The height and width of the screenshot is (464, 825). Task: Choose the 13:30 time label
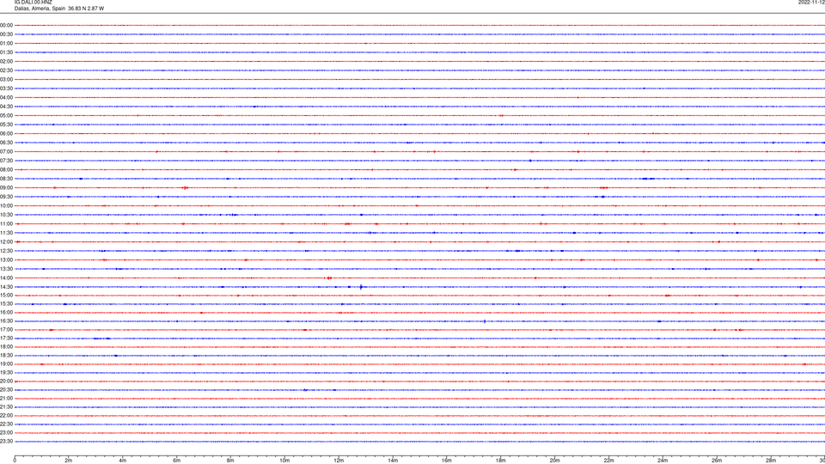(x=6, y=269)
